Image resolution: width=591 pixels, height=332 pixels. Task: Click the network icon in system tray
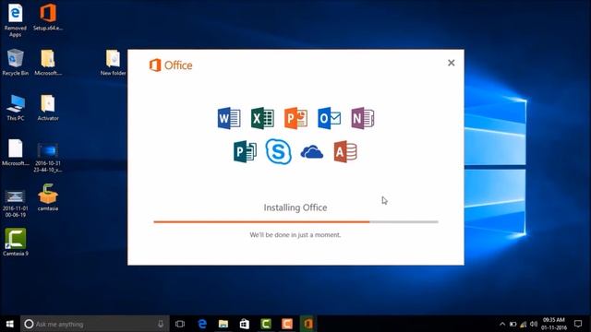pyautogui.click(x=524, y=324)
